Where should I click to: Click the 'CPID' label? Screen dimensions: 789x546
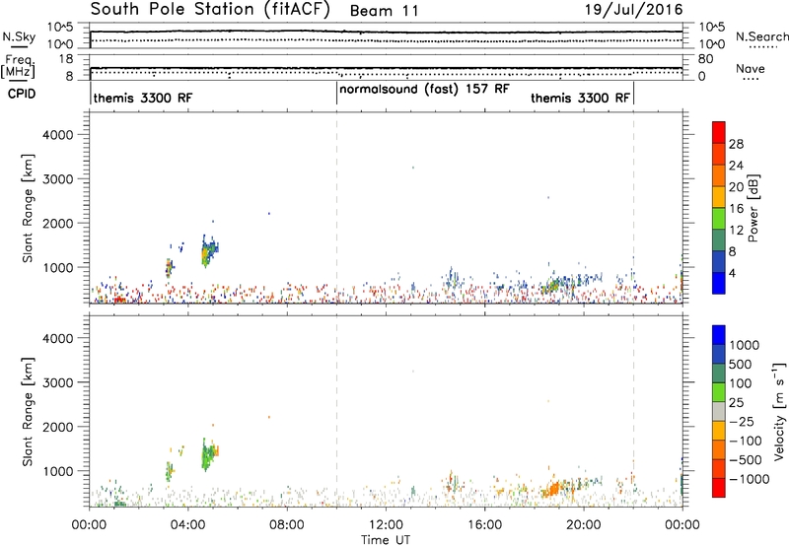(21, 94)
